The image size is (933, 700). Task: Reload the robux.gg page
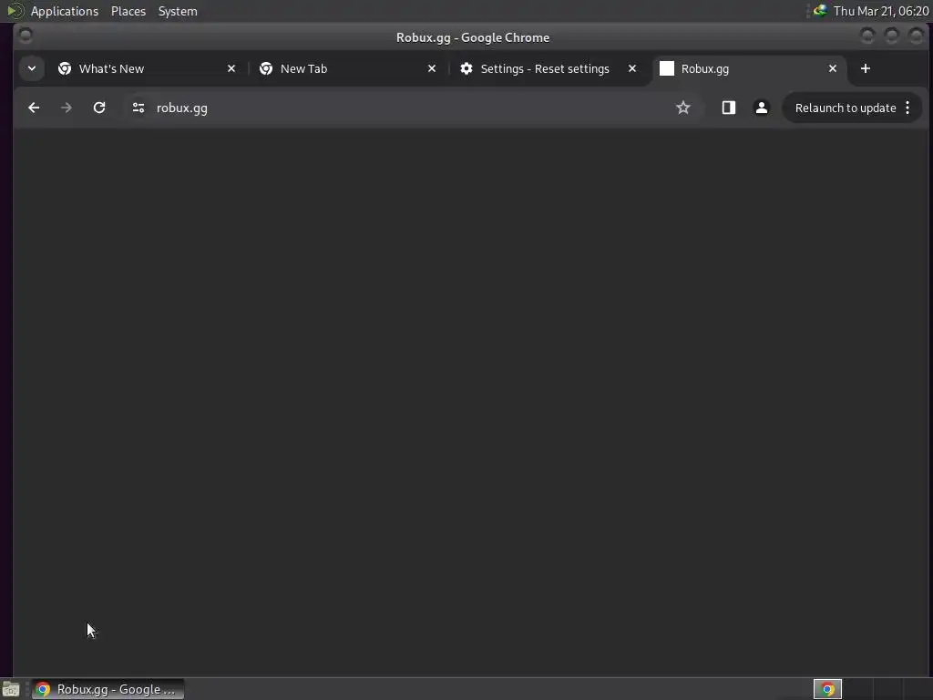pos(99,108)
